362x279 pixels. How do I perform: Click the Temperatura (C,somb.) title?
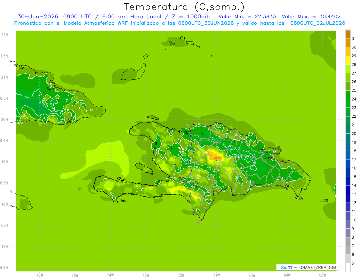pos(184,7)
